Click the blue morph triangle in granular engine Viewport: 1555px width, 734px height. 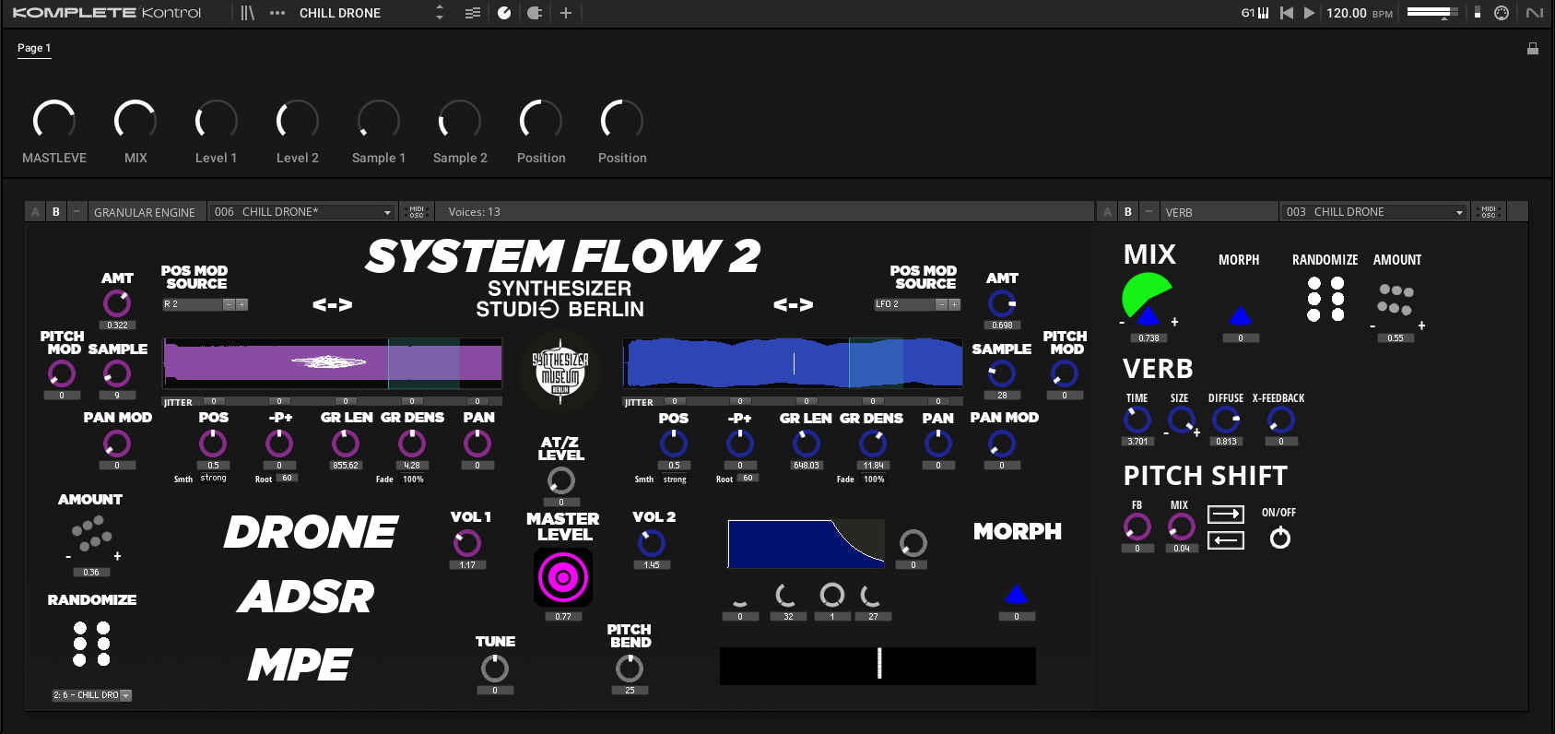1016,594
